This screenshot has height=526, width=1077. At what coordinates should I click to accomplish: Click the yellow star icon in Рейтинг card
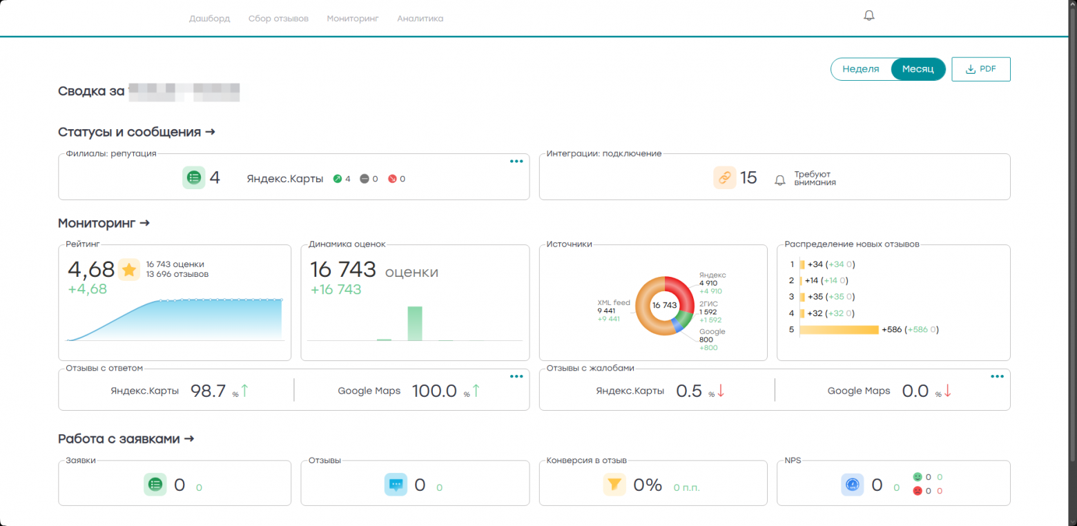click(129, 269)
